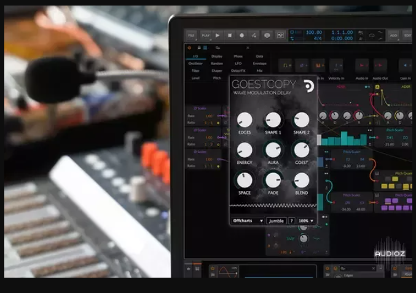
Task: Click the ENERGY knob
Action: [x=245, y=150]
